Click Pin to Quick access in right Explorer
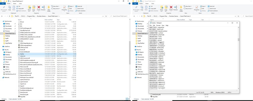 pyautogui.click(x=136, y=9)
